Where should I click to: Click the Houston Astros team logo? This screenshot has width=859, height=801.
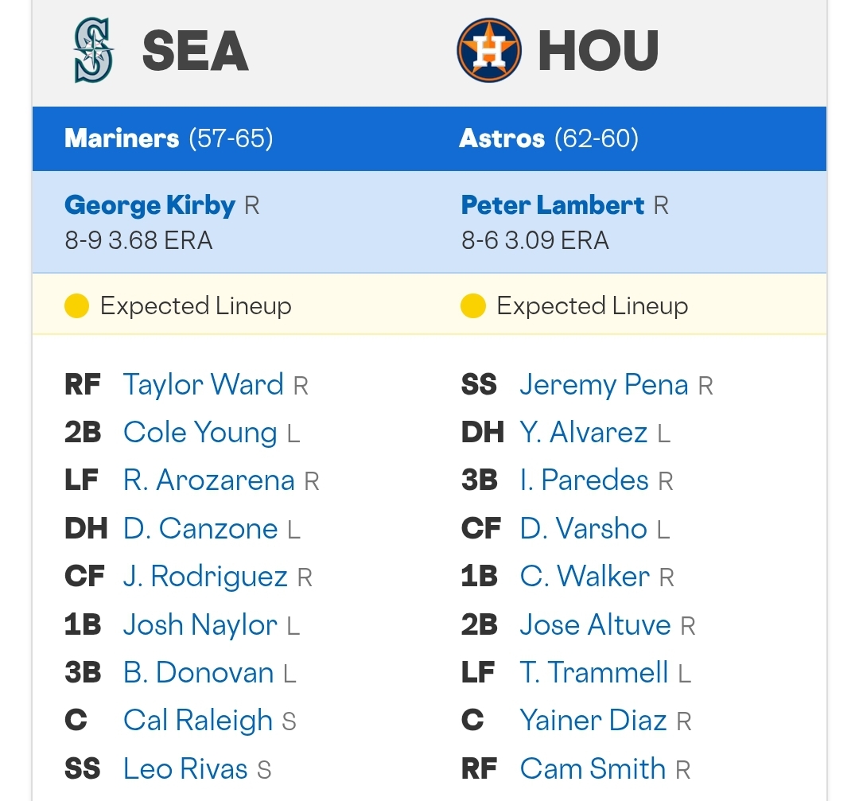tap(488, 50)
